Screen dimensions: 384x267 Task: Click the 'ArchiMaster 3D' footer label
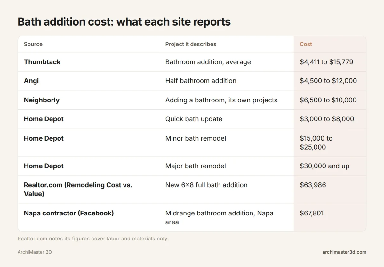tap(35, 252)
